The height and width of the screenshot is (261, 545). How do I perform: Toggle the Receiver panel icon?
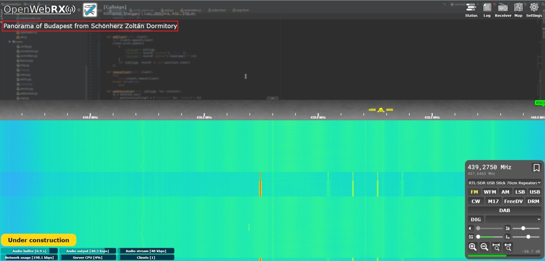503,10
